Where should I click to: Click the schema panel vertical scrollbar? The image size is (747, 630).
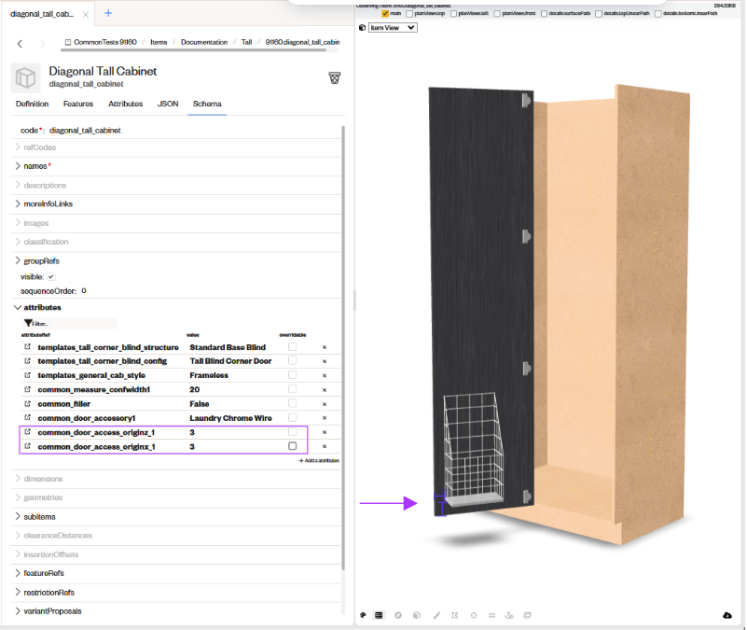tap(343, 348)
